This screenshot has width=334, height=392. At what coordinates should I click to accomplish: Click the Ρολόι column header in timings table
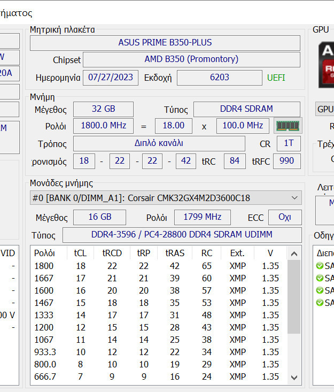tap(49, 253)
